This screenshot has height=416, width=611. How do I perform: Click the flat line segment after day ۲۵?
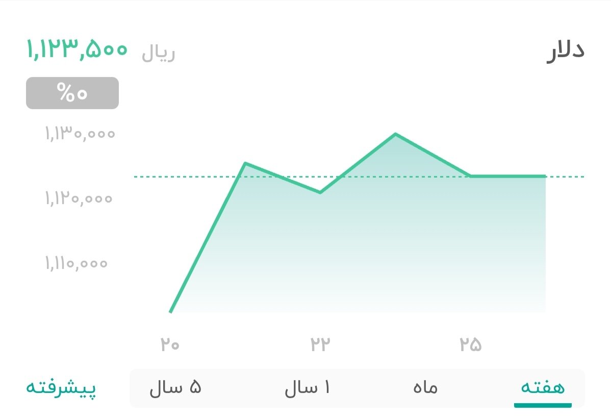[x=510, y=176]
